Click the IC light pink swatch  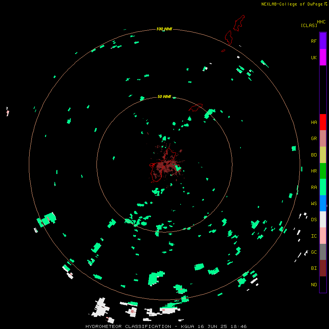point(323,236)
